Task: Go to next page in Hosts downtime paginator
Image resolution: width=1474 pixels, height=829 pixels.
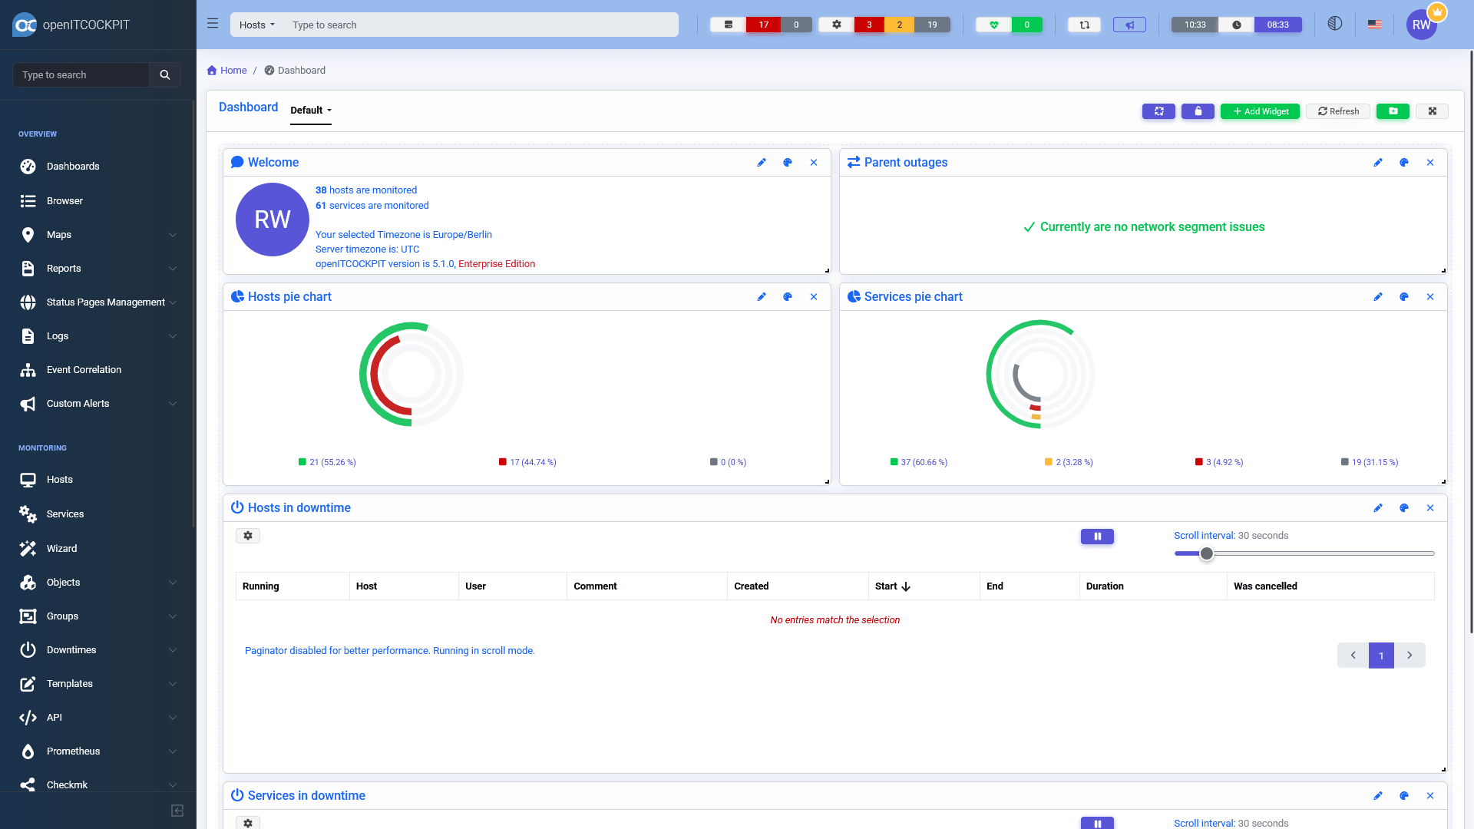Action: [1410, 656]
